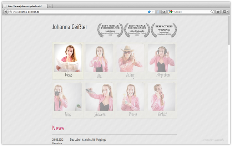Click the small icon left of refresh
The height and width of the screenshot is (146, 232).
158,12
